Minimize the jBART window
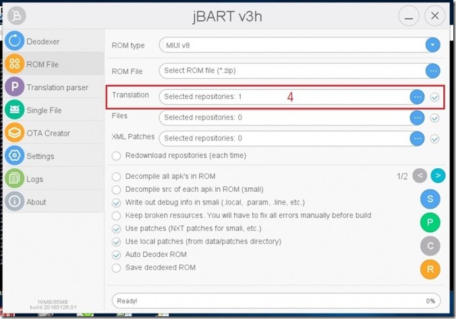 coord(409,16)
